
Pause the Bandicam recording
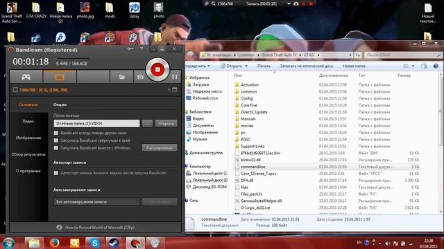tap(175, 77)
